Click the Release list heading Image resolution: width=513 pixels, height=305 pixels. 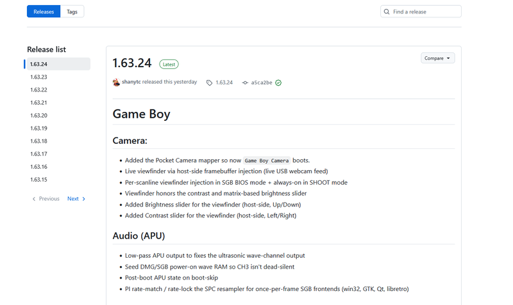point(46,50)
